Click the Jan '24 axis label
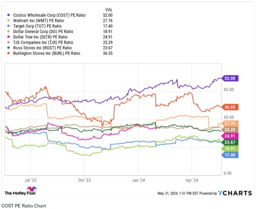Viewport: 256px width, 209px height. [x=139, y=180]
